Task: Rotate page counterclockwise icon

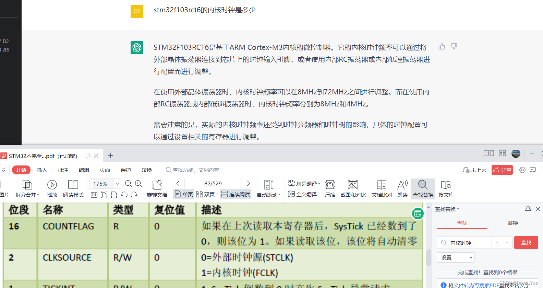Action: [124, 195]
